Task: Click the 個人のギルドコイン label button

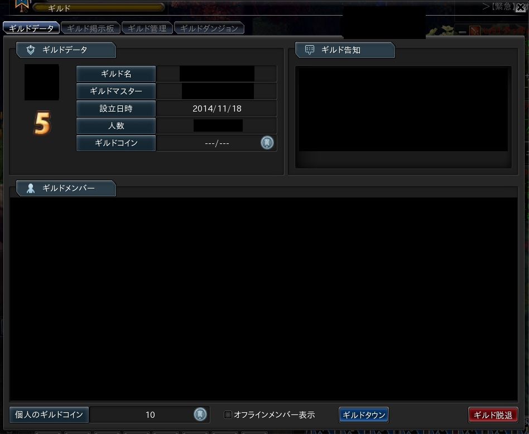Action: point(49,414)
